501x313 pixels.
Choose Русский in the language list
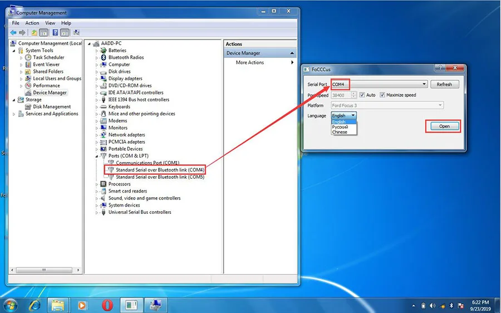[x=340, y=127]
